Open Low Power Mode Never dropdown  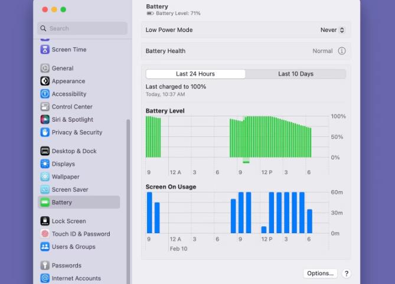coord(332,30)
